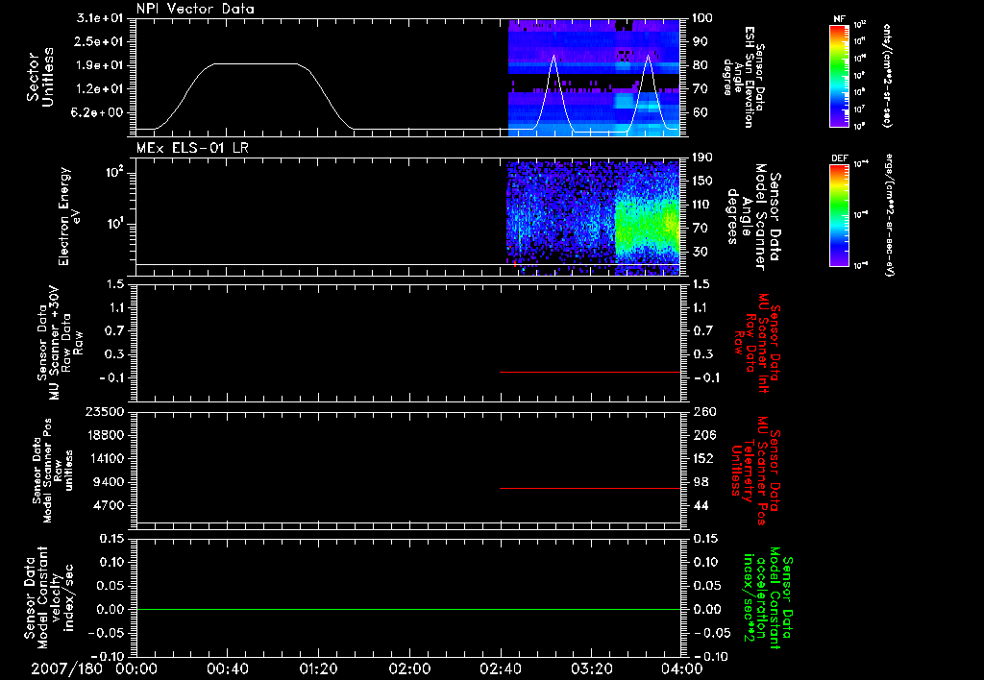Click the "98" telemetry axis value
The height and width of the screenshot is (680, 984).
click(x=701, y=482)
